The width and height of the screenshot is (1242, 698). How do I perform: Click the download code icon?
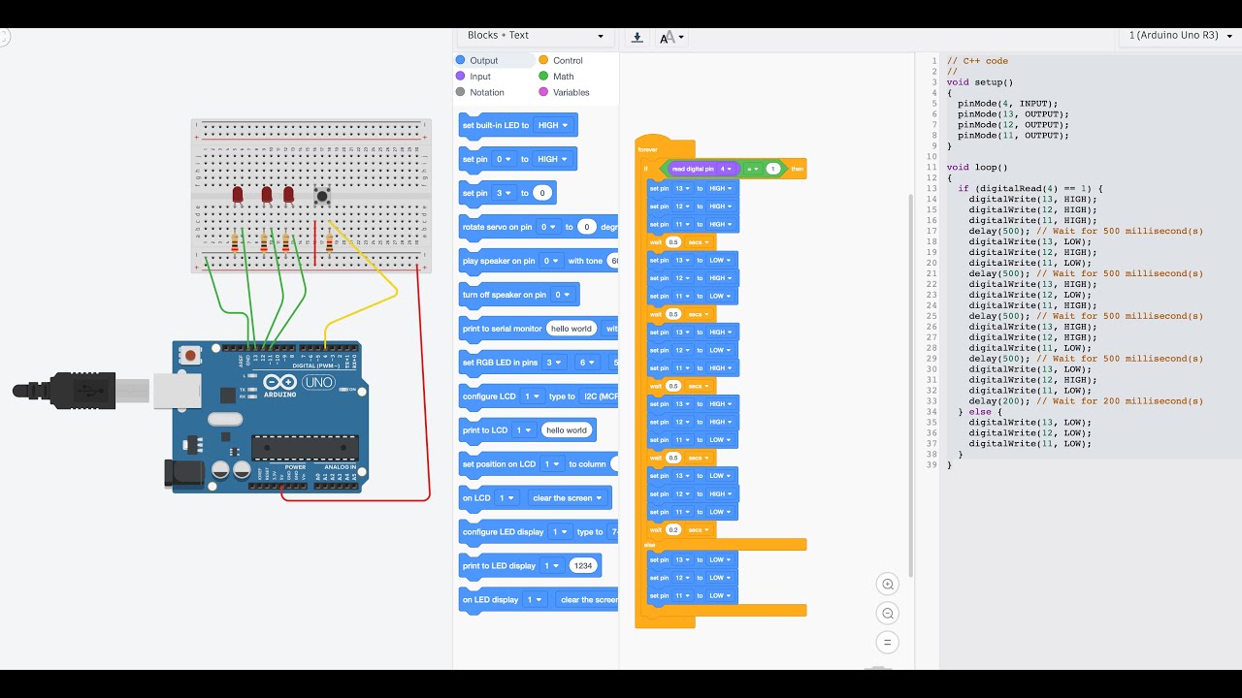pos(637,37)
